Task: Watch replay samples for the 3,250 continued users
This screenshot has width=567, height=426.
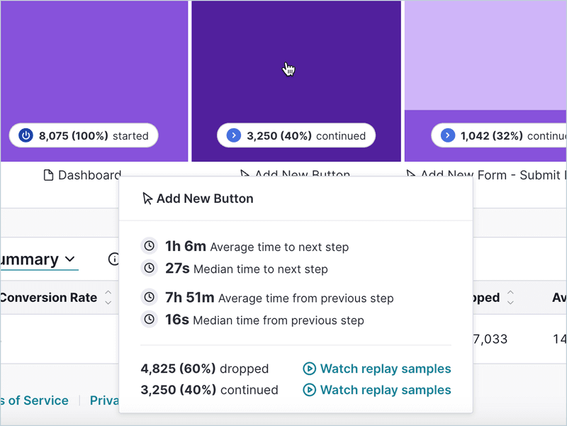Action: (377, 390)
